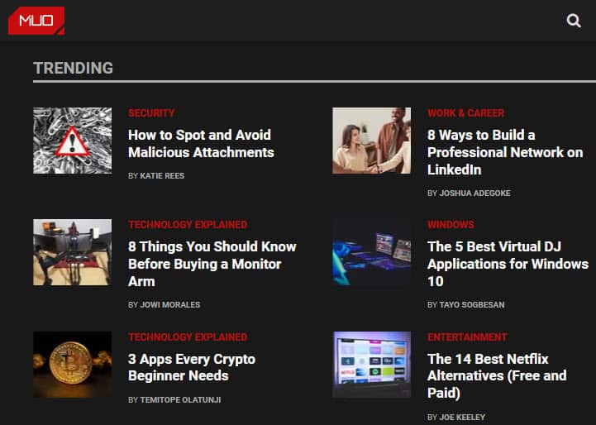Open Technology Explained above the Crypto article

(x=188, y=337)
